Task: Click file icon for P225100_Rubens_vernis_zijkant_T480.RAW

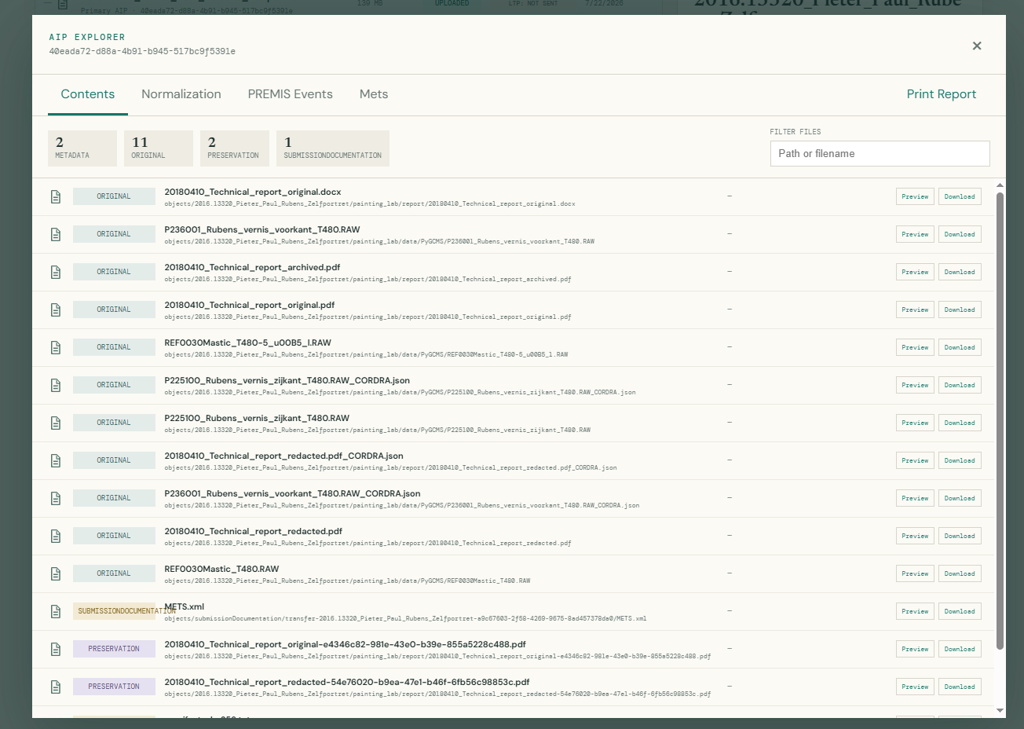Action: tap(56, 423)
